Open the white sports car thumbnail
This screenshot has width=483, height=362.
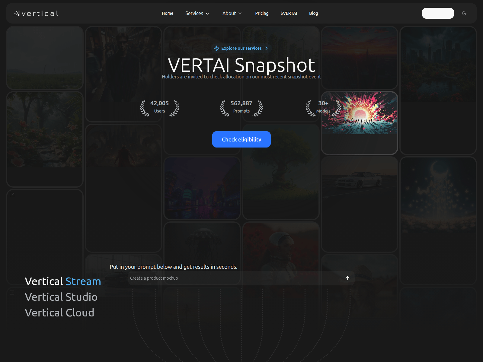click(360, 204)
